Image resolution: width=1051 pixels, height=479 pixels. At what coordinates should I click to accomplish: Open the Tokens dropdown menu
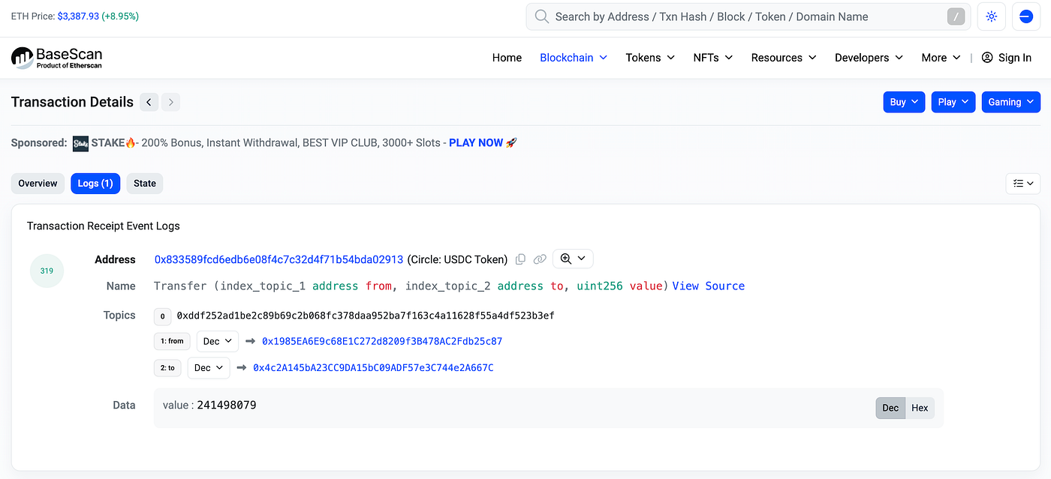[650, 58]
